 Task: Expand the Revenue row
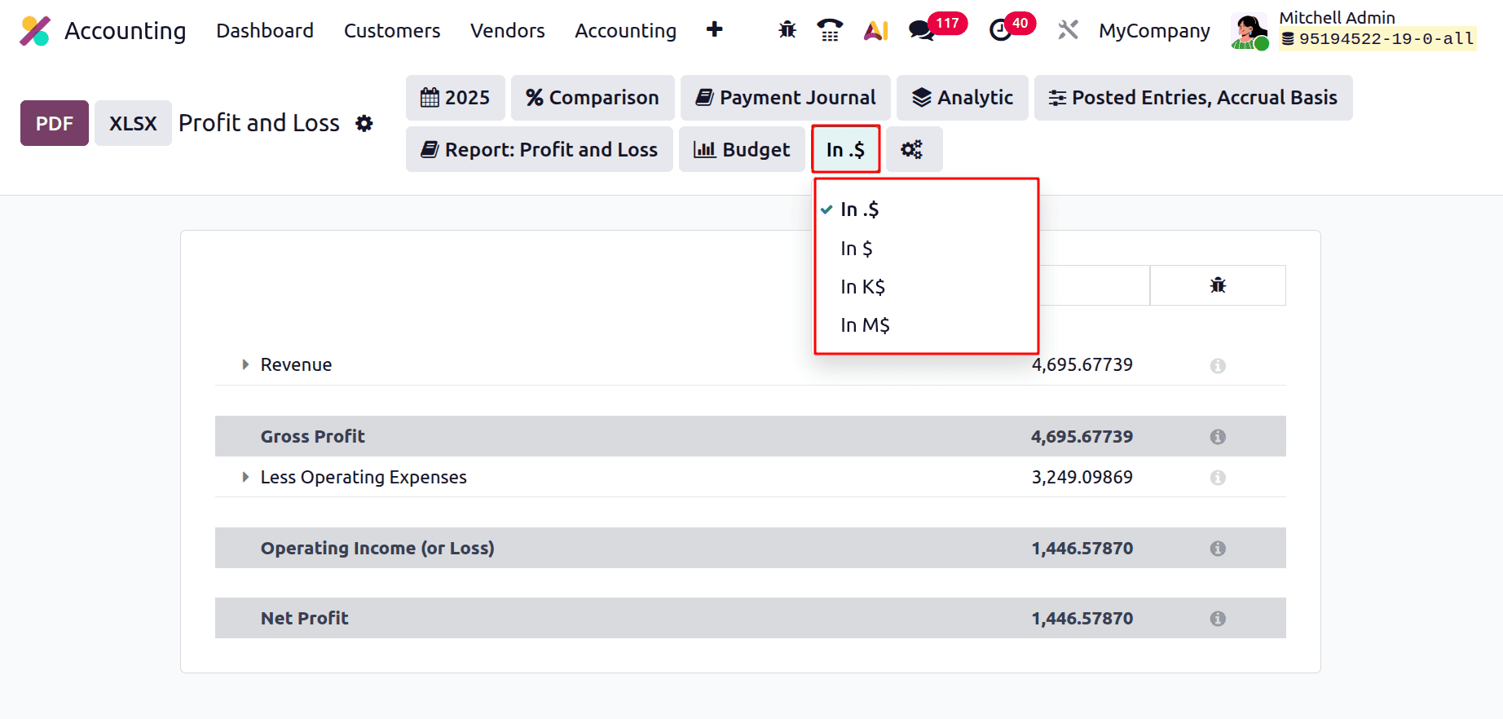point(245,364)
